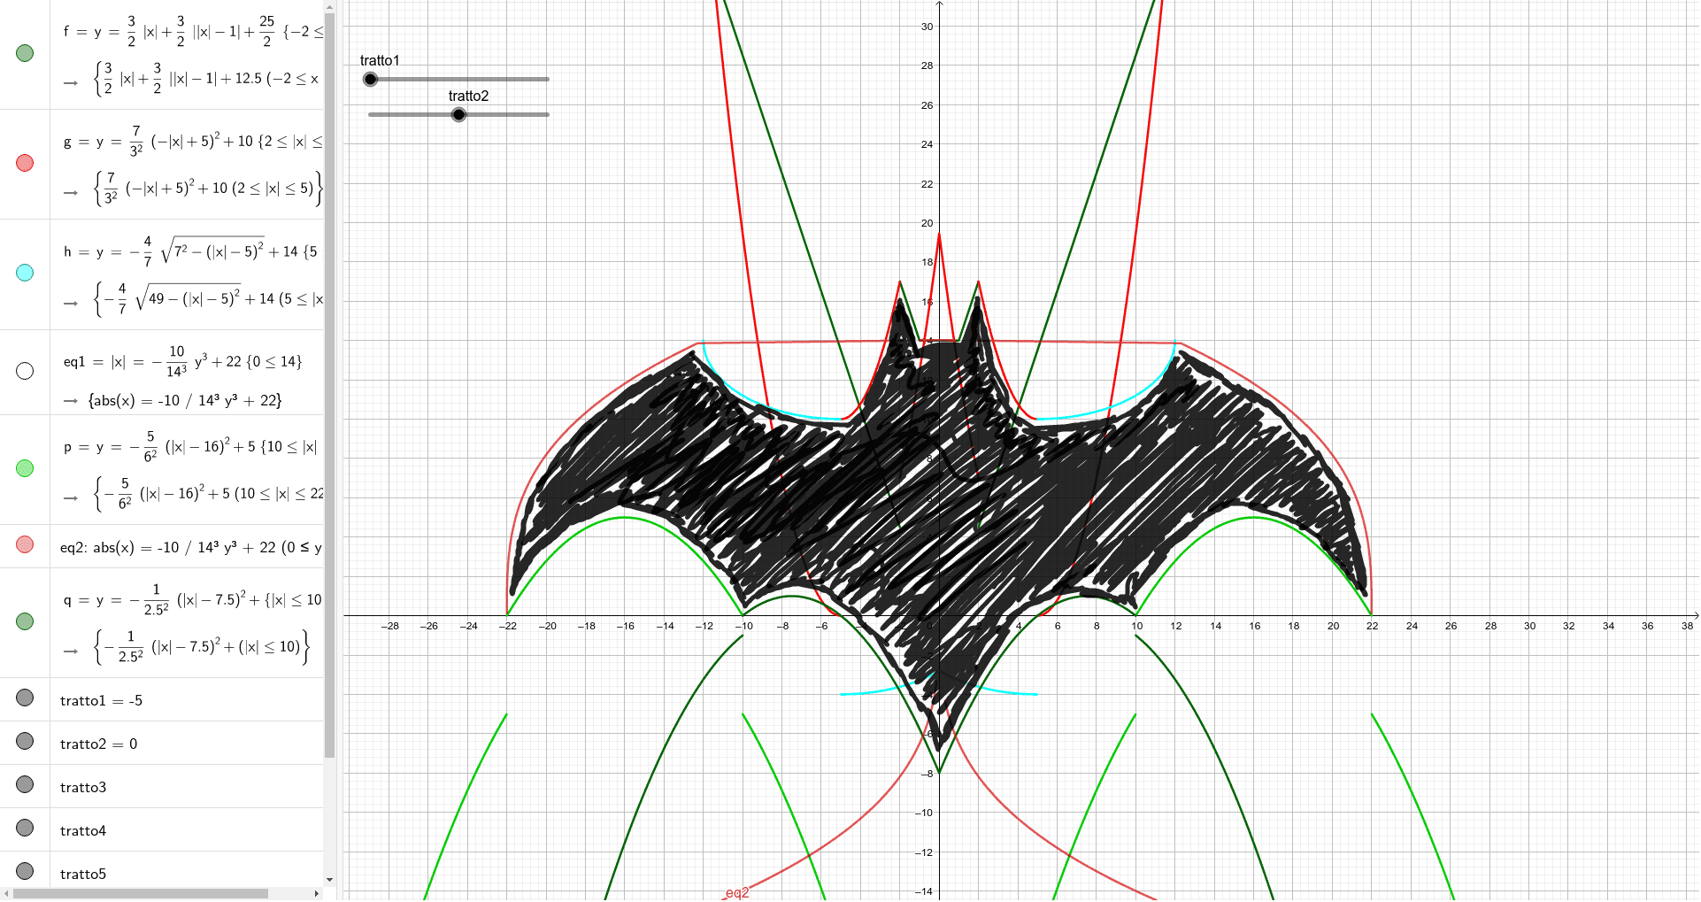
Task: Select the tratto5 row
Action: tap(187, 871)
